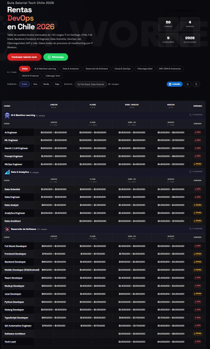This screenshot has height=349, width=210.
Task: Filter by Cloud & DevOps category
Action: [x=122, y=69]
